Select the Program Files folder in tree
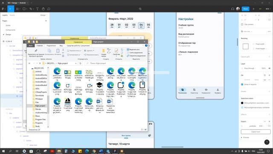273x154 pixels. (x=41, y=119)
